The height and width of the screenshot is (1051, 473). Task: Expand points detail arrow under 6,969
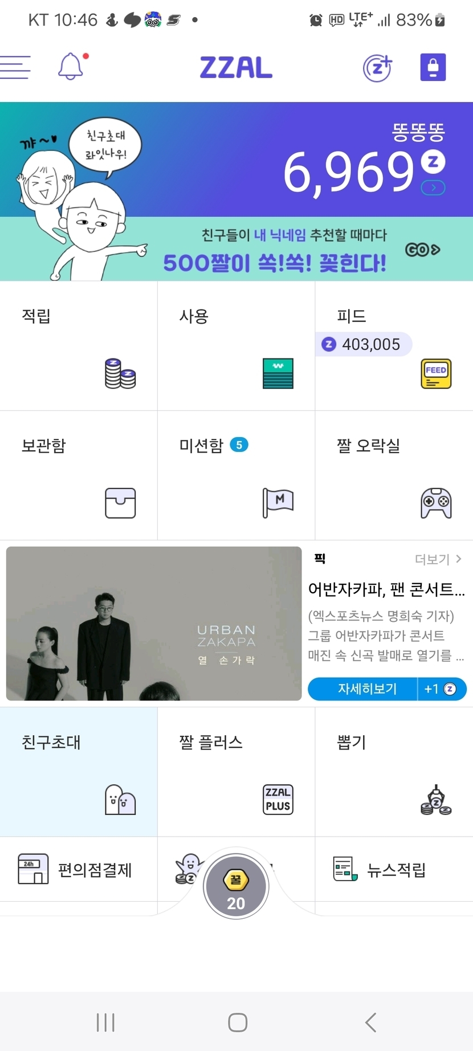pyautogui.click(x=433, y=188)
